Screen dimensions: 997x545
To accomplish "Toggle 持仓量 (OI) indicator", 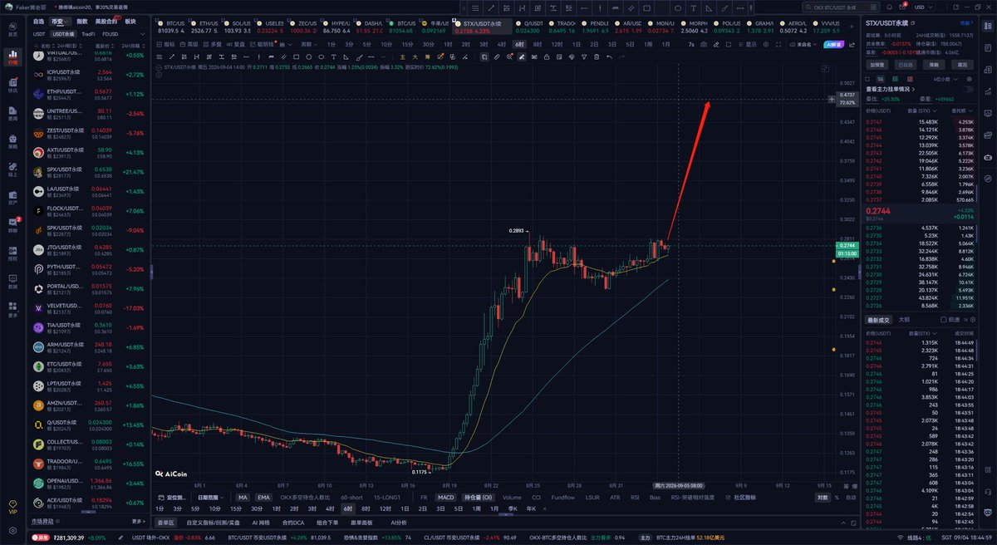I will [x=478, y=498].
